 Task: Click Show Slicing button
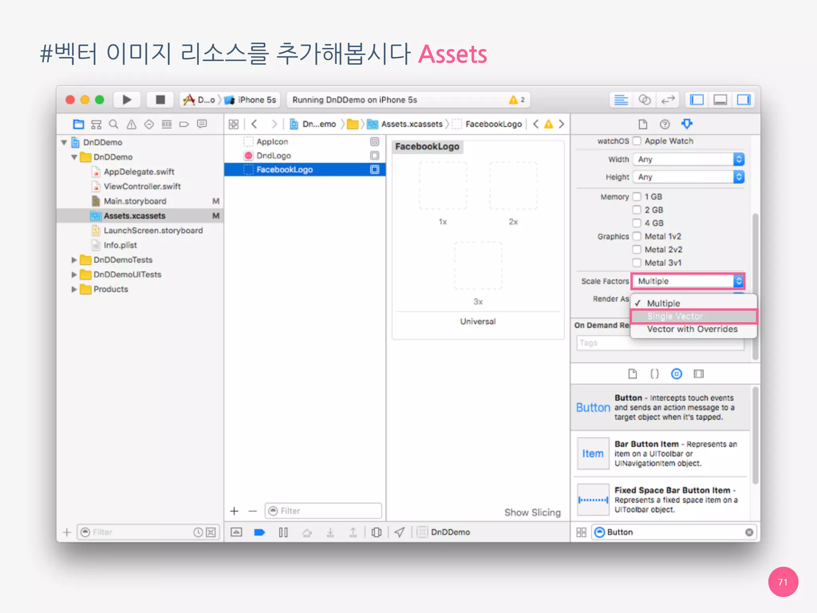tap(533, 512)
